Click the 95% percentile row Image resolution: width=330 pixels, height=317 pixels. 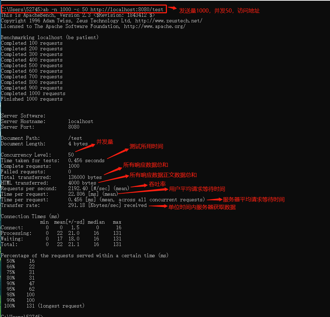click(20, 289)
